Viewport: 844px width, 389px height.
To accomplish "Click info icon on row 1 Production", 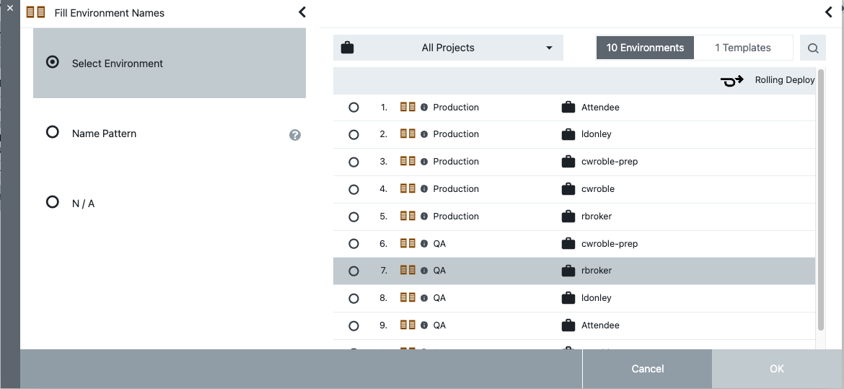I will point(424,108).
